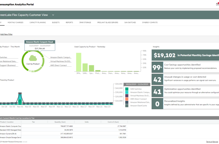The width and height of the screenshot is (219, 144).
Task: Click the Personalized Insights tile
Action: pyautogui.click(x=185, y=104)
